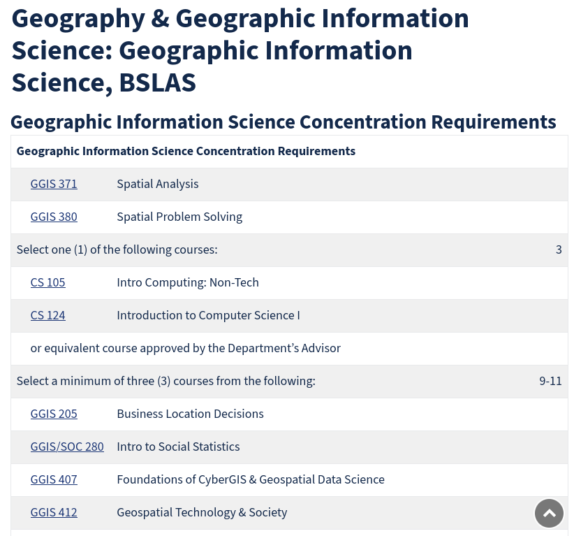Click the 'Select a minimum of three (3) courses' row
The image size is (574, 536).
point(166,382)
